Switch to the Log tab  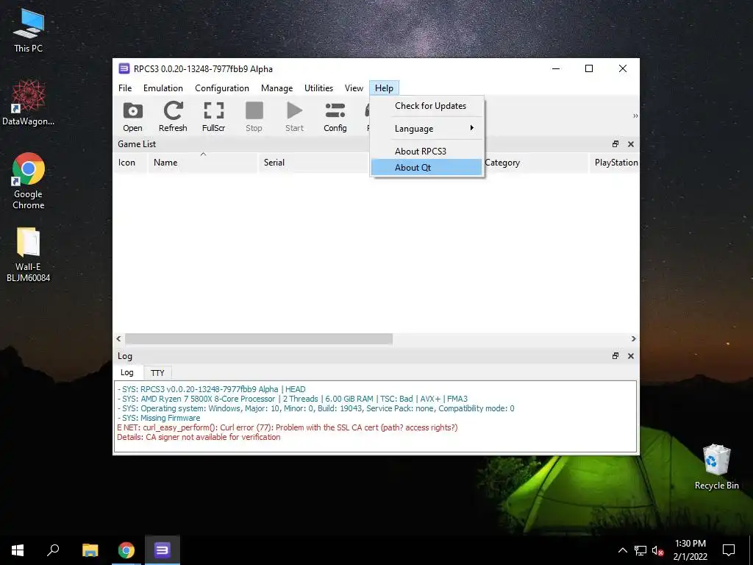pos(127,372)
